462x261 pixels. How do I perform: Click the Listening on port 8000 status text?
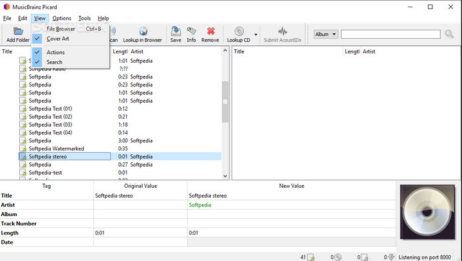point(424,257)
